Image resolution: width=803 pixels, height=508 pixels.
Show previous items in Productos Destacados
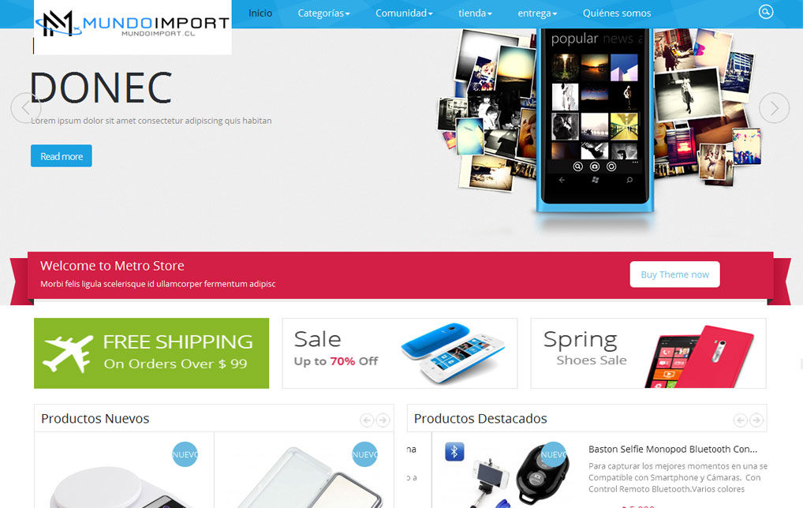(740, 420)
